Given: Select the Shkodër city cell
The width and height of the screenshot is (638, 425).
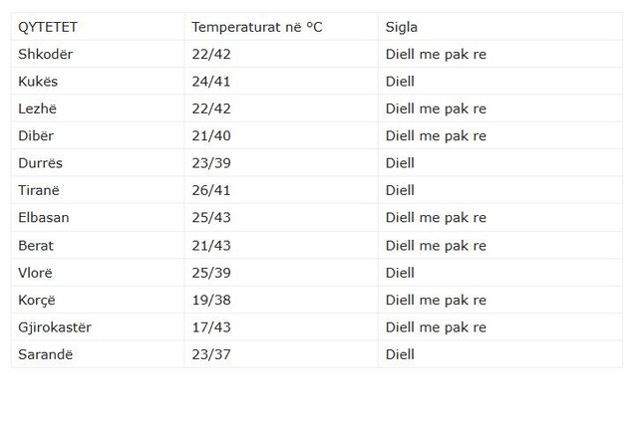Looking at the screenshot, I should 46,54.
